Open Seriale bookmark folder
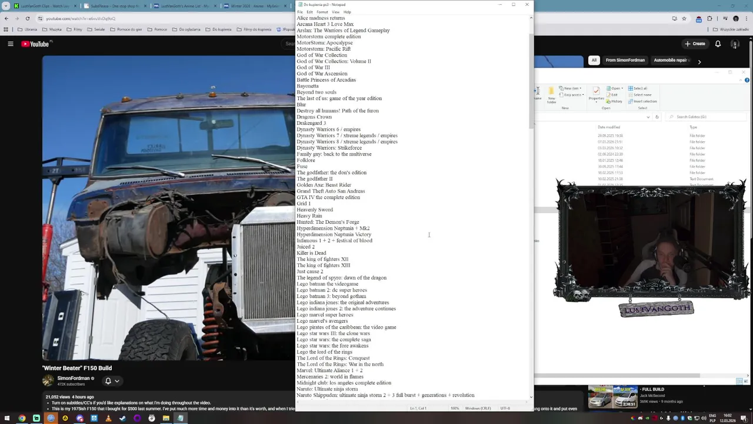Image resolution: width=753 pixels, height=424 pixels. click(x=96, y=29)
